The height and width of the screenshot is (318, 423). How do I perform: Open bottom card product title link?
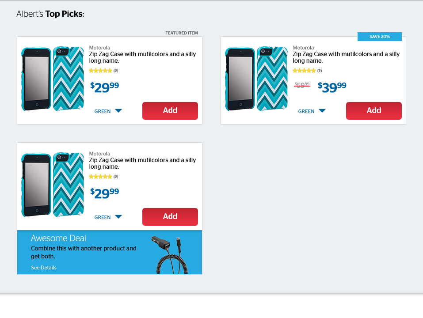point(142,163)
